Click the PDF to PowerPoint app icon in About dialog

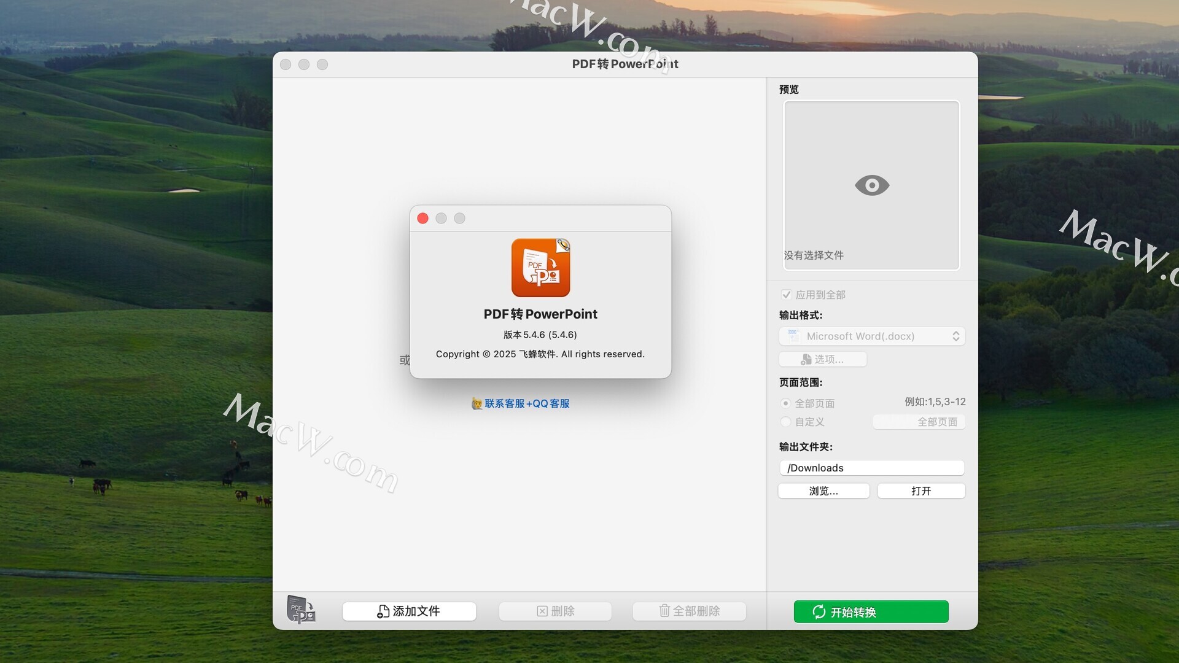tap(540, 268)
